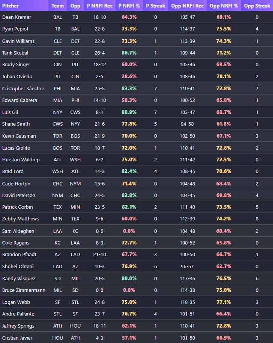Sort by P NRFI % header
The image size is (273, 343).
coord(129,6)
